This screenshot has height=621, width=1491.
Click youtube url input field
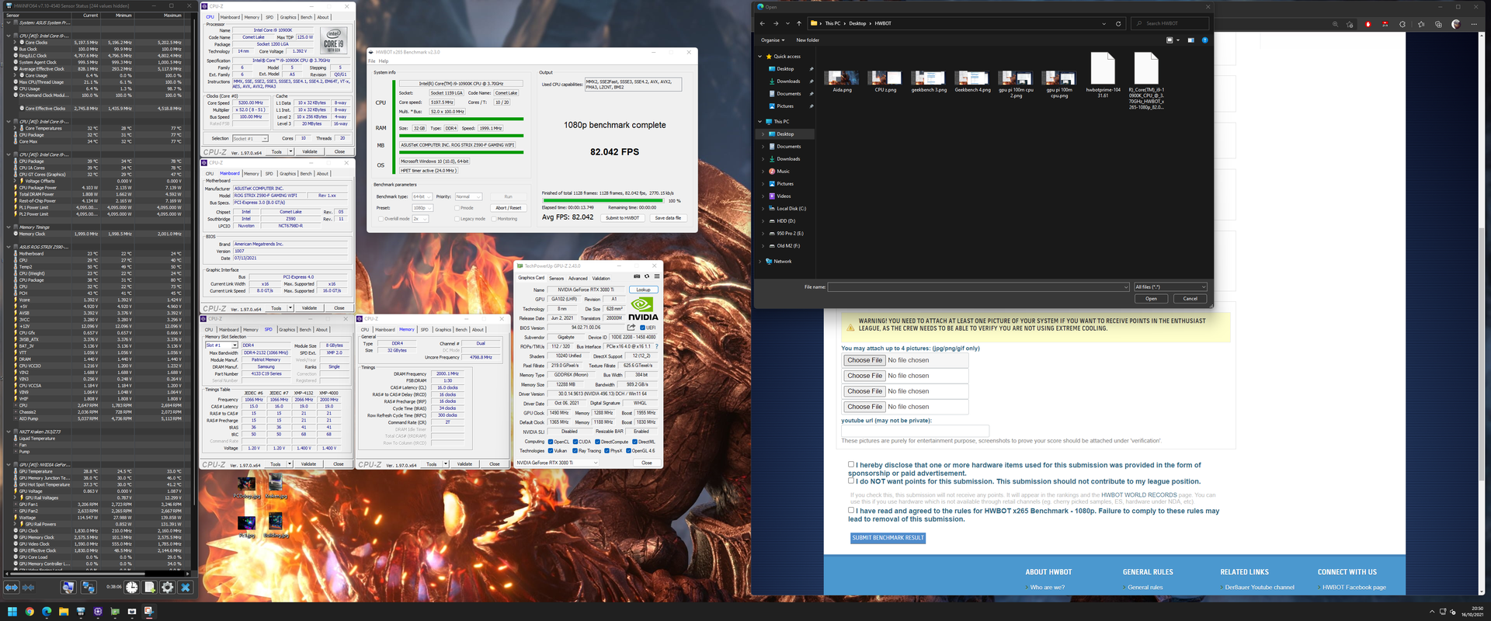pyautogui.click(x=915, y=430)
